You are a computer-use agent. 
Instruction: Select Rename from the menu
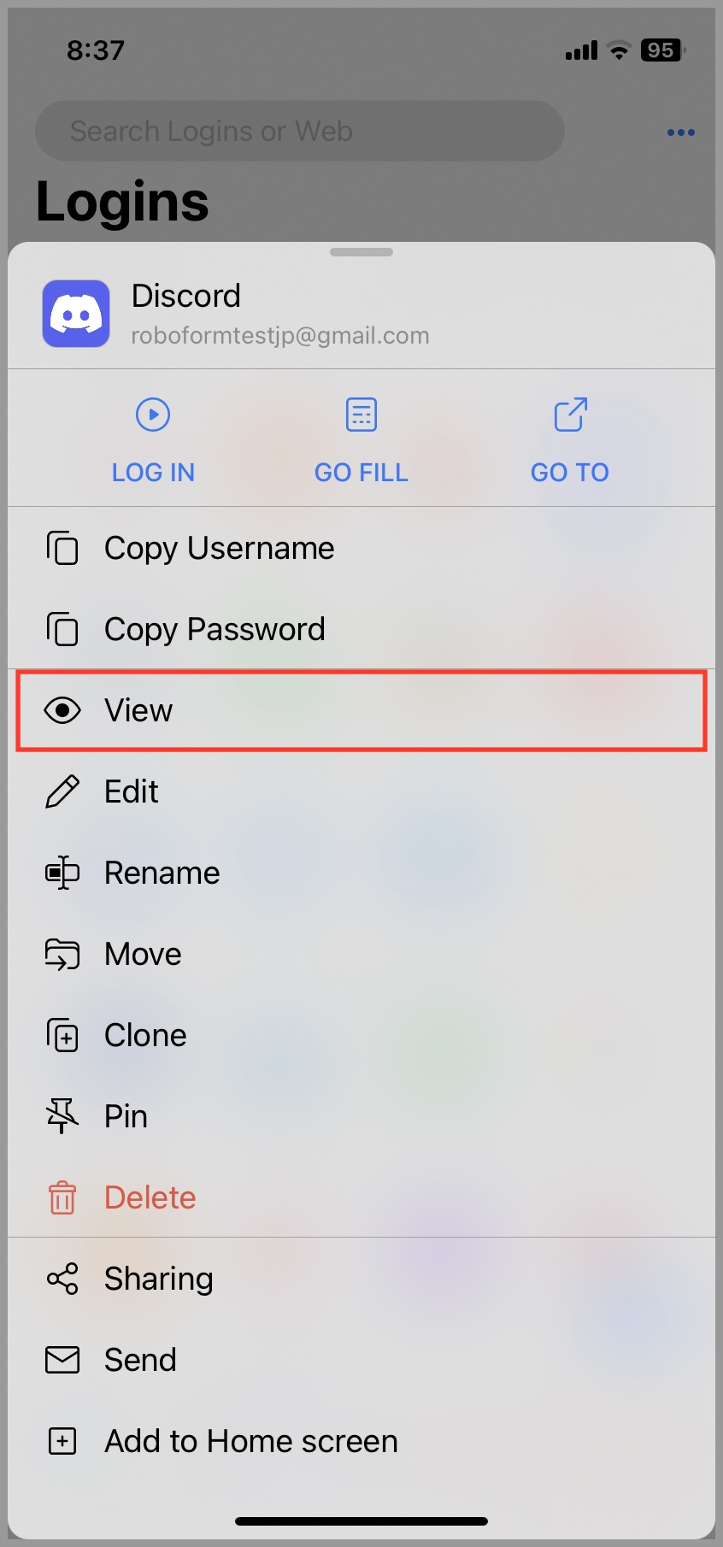pyautogui.click(x=361, y=873)
